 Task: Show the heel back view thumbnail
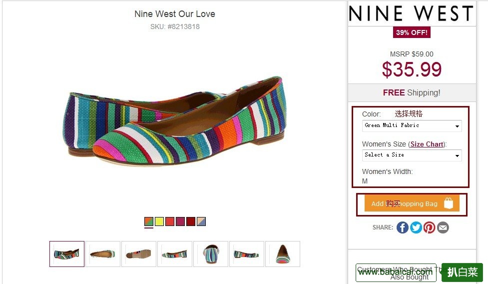pos(211,254)
